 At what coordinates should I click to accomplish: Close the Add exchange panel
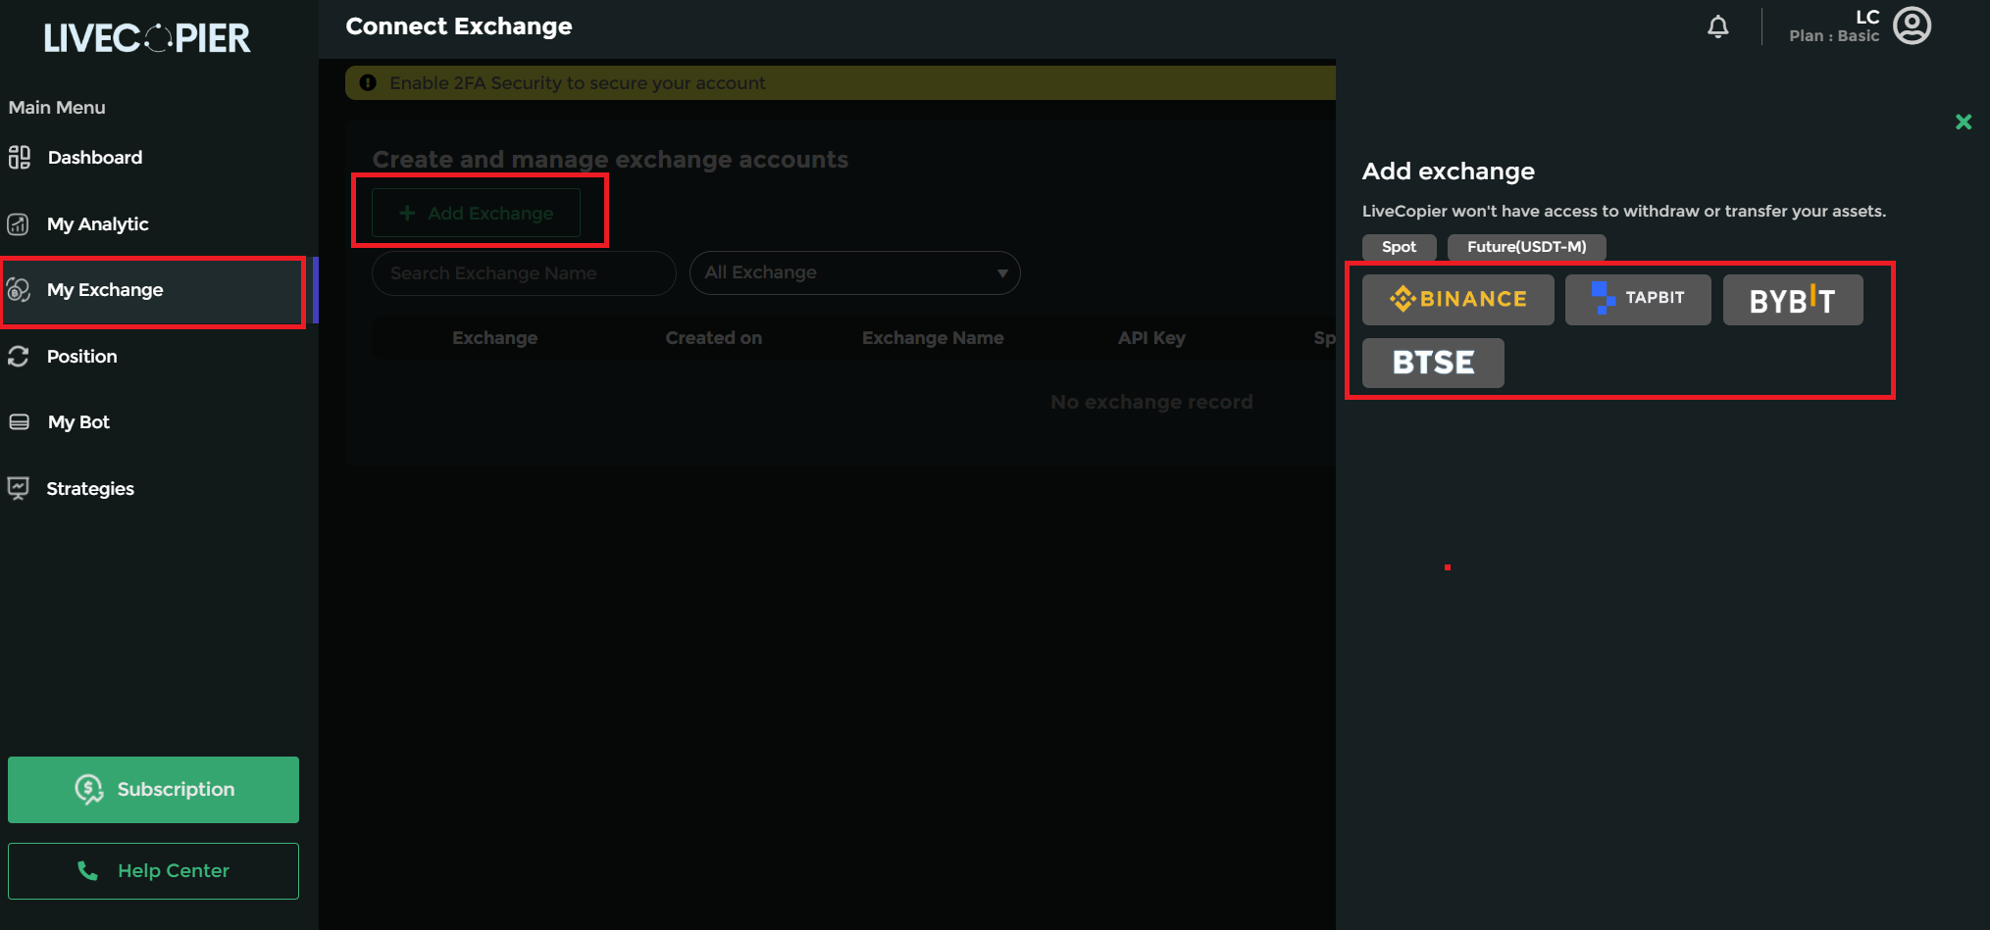(1964, 122)
